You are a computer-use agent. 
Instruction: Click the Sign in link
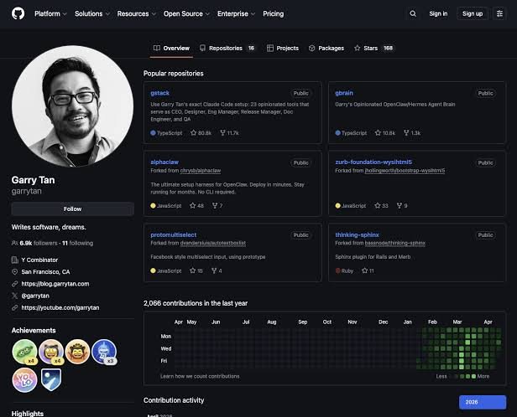tap(438, 13)
